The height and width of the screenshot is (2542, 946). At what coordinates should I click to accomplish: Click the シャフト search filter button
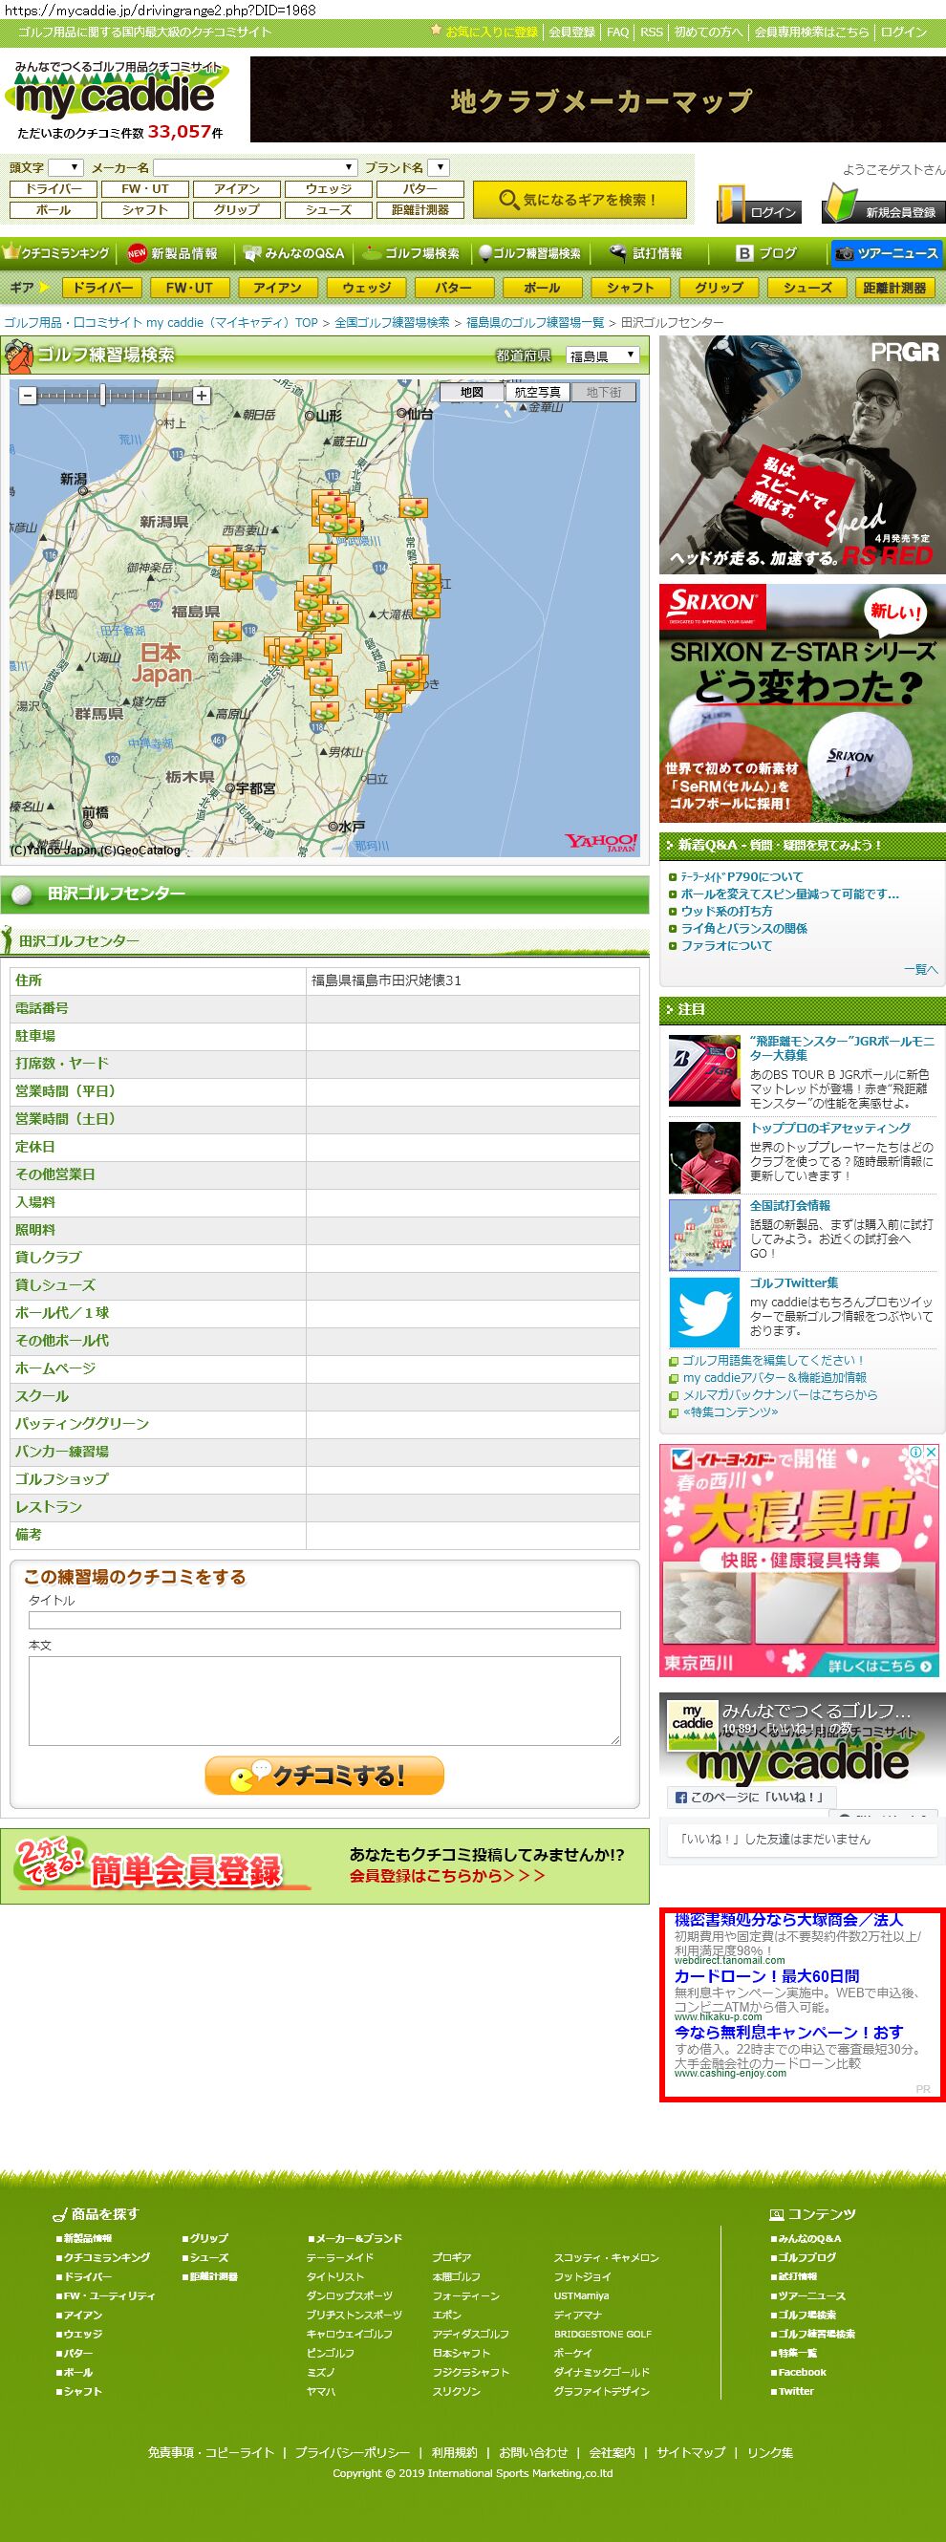(x=145, y=209)
